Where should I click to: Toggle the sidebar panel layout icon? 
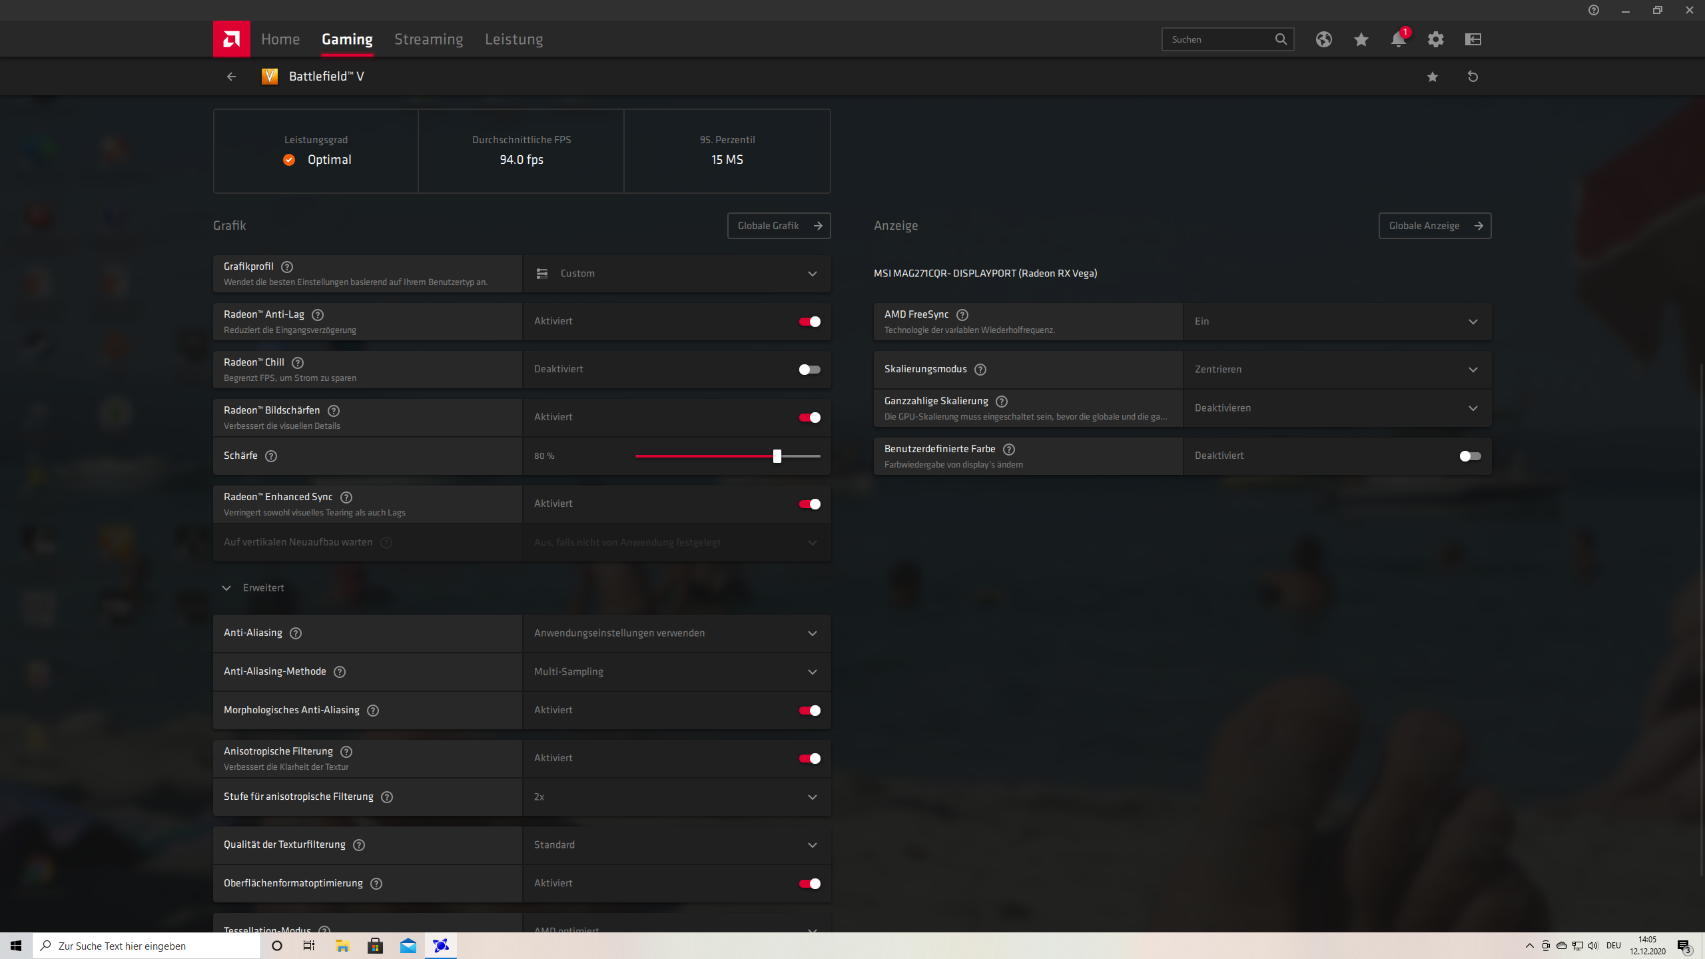click(x=1473, y=39)
